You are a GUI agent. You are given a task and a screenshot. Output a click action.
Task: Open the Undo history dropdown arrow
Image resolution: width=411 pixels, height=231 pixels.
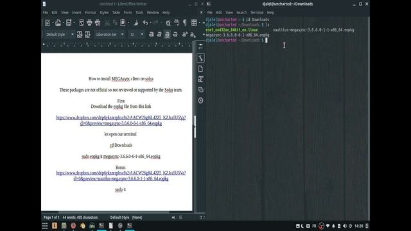pos(150,23)
